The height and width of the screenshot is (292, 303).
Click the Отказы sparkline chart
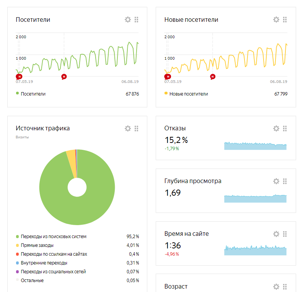[x=255, y=146]
